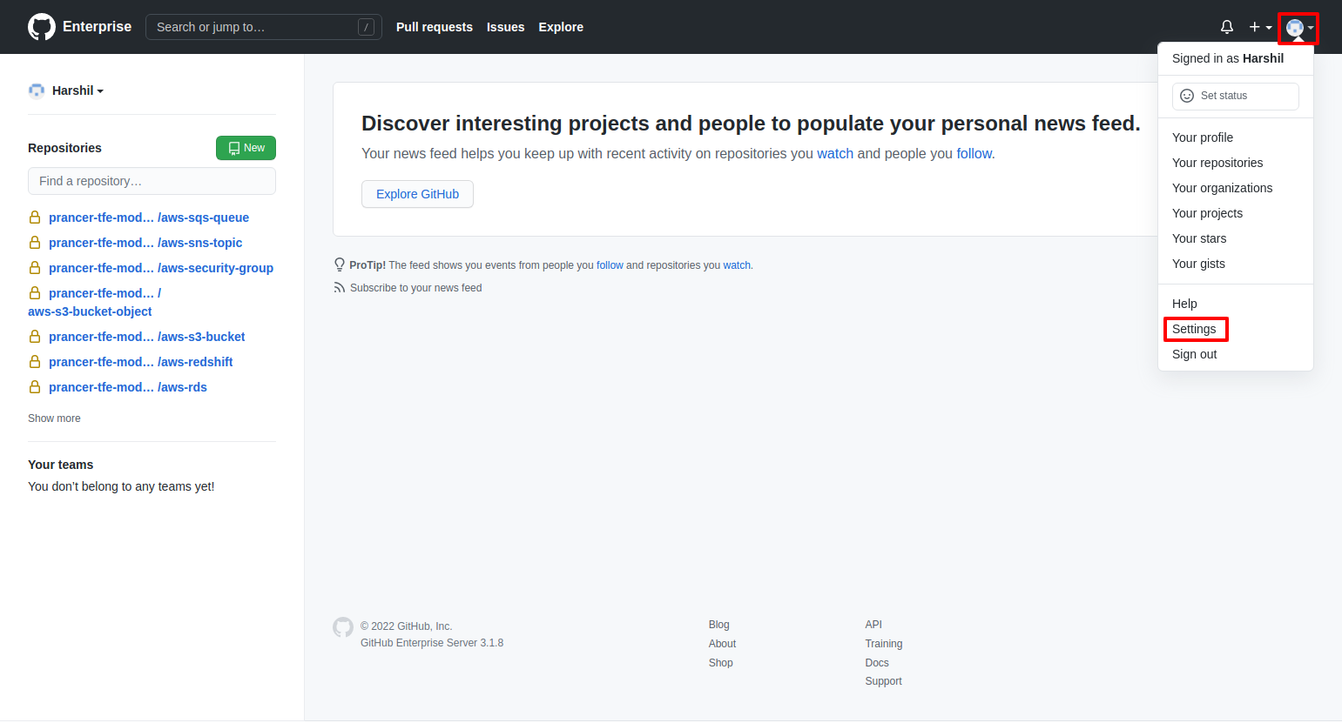Open the Training footer link
1342x723 pixels.
pyautogui.click(x=884, y=644)
